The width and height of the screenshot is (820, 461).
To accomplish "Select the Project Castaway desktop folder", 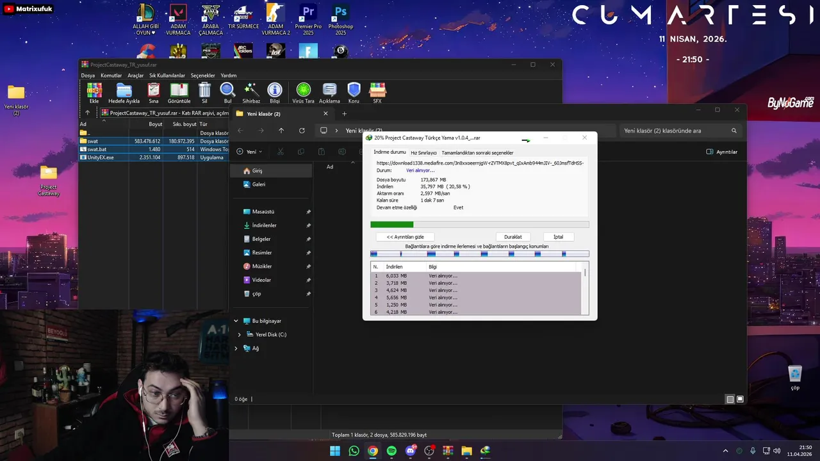I will click(x=49, y=181).
